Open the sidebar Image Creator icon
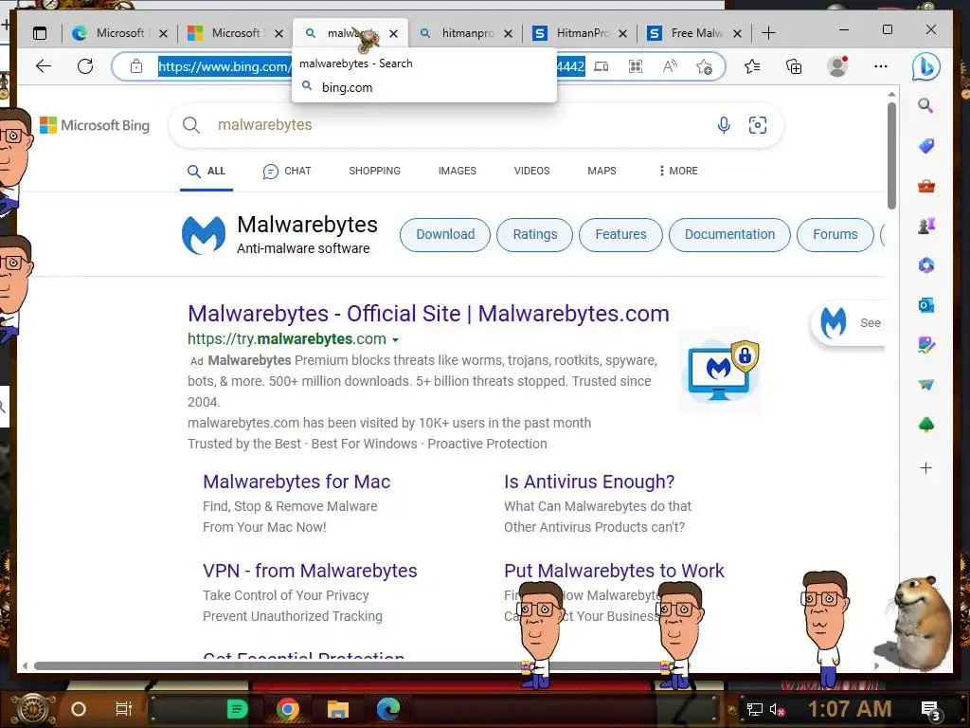970x728 pixels. (926, 345)
